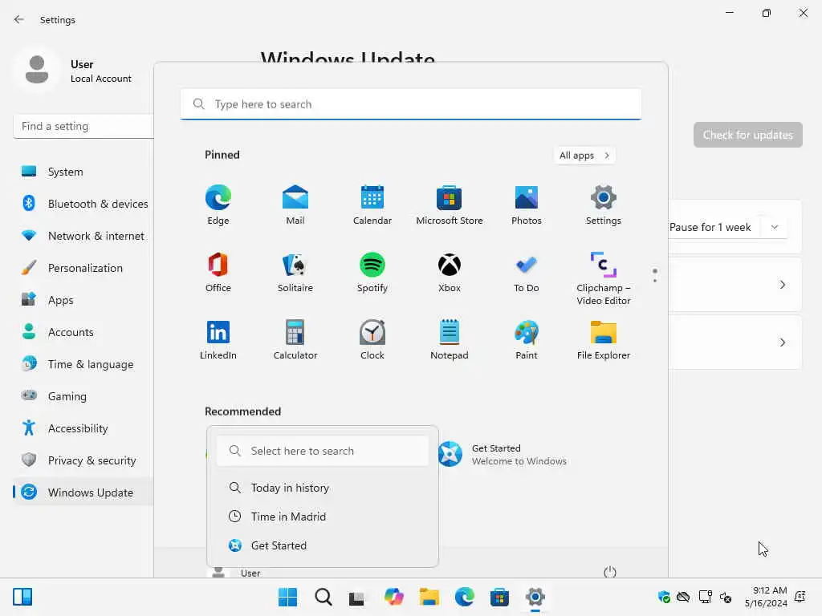Open Edge from the pinned apps
Viewport: 822px width, 616px height.
tap(218, 205)
